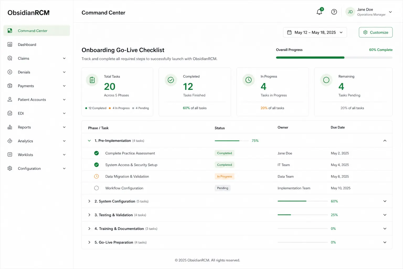Collapse Pre-Implementation using right up-chevron
403x269 pixels.
click(x=385, y=141)
